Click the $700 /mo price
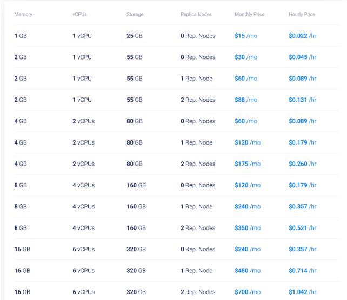 pos(248,292)
